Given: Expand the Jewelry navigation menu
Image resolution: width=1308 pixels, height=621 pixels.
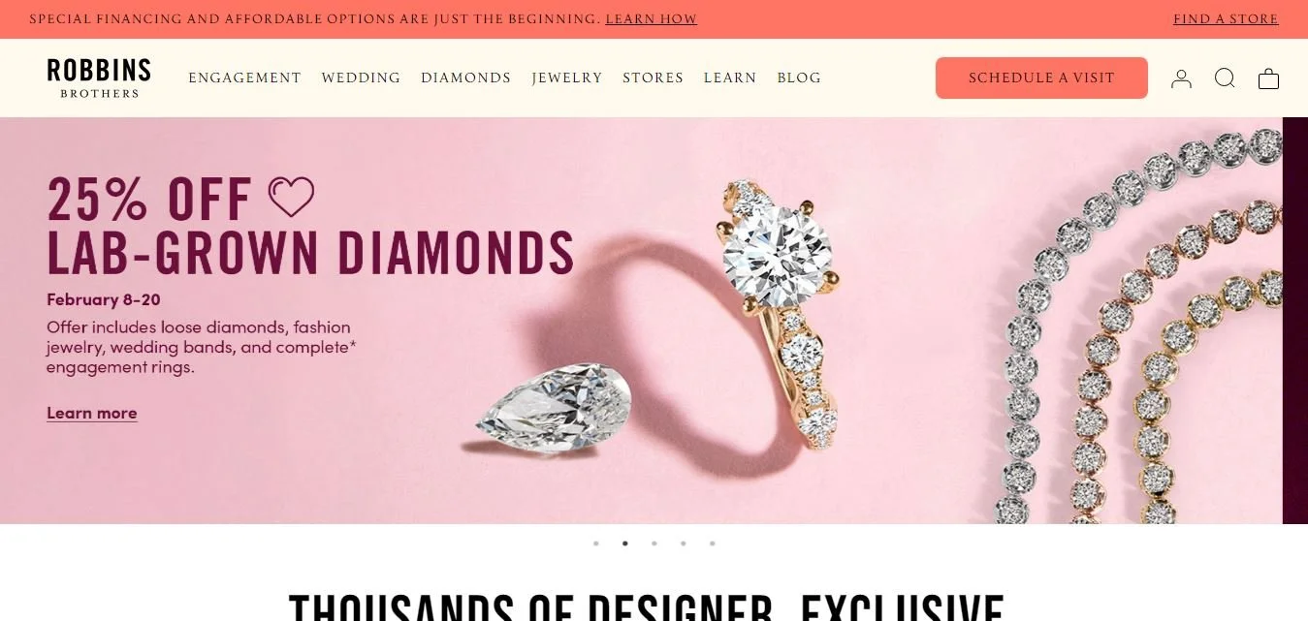Looking at the screenshot, I should click(x=567, y=78).
